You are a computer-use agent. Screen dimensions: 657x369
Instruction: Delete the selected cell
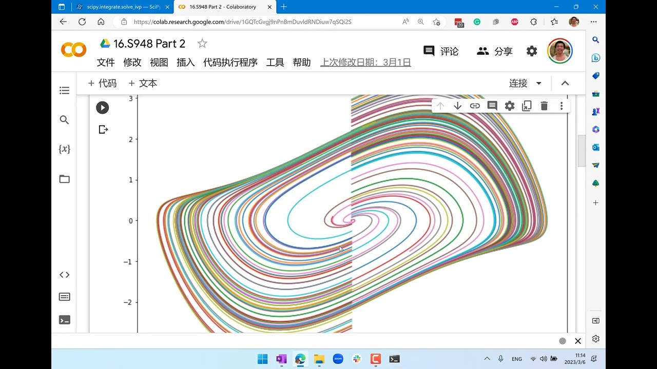click(x=544, y=106)
